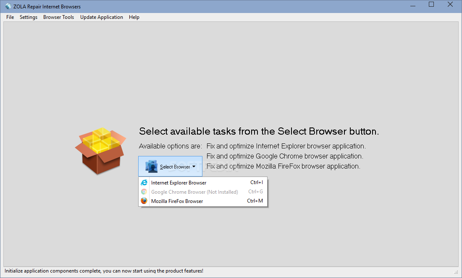The width and height of the screenshot is (462, 278).
Task: Click the ZOLA app icon in title bar
Action: [8, 6]
